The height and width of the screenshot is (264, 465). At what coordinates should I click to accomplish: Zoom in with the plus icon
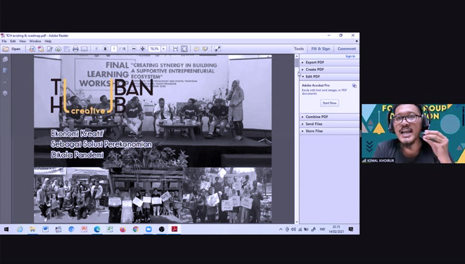(x=143, y=49)
